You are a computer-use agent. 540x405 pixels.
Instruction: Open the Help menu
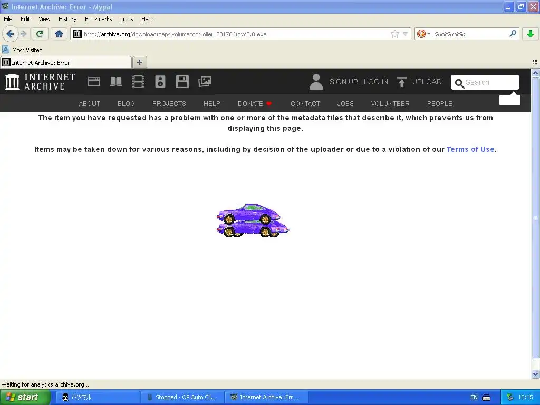(147, 19)
